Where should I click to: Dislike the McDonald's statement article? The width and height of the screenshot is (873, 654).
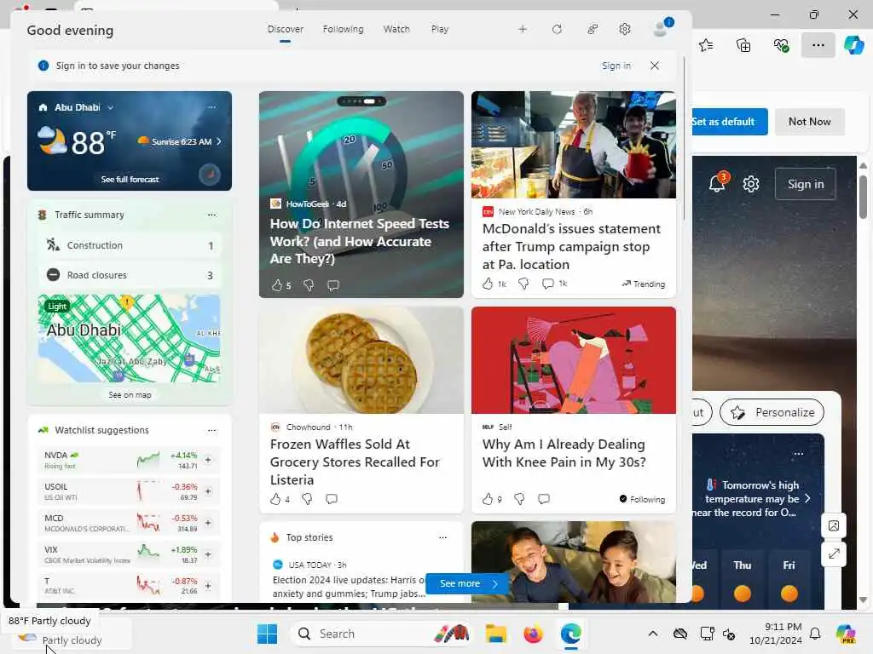523,284
